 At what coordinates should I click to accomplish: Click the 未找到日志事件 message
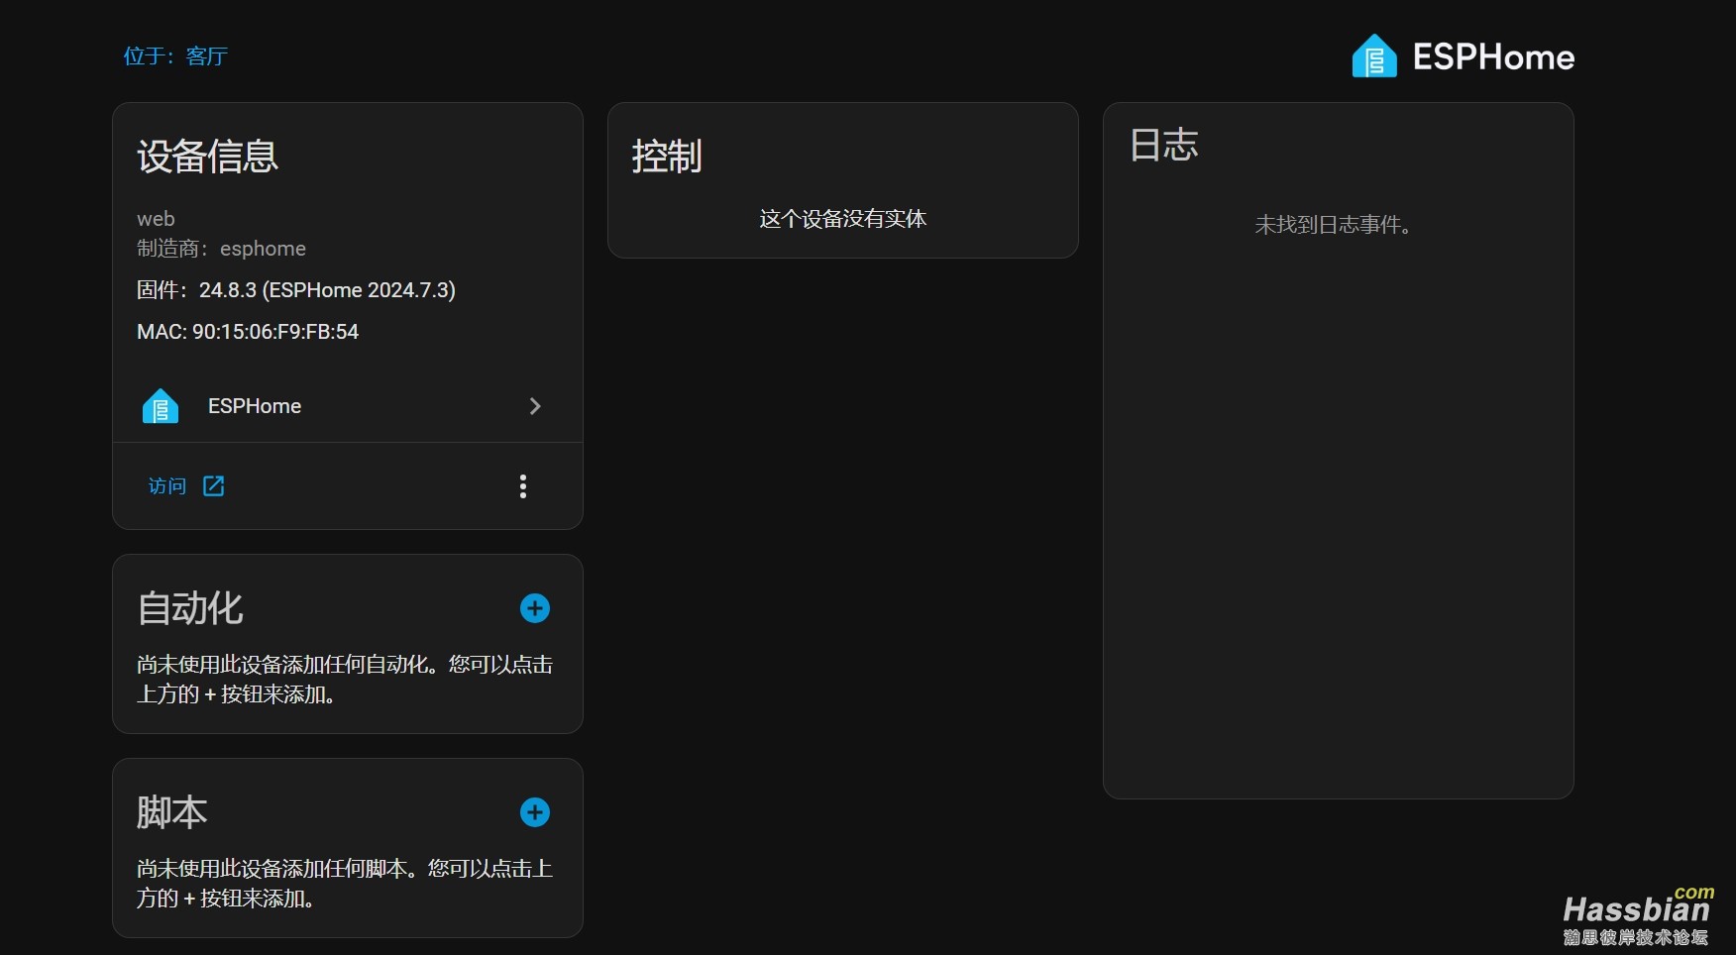pyautogui.click(x=1333, y=225)
